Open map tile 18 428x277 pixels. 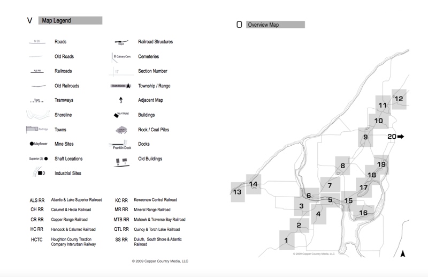(372, 175)
